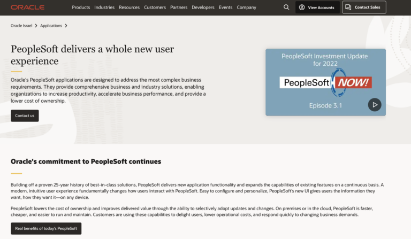
Task: Click the Contact Sales chat icon
Action: (348, 7)
